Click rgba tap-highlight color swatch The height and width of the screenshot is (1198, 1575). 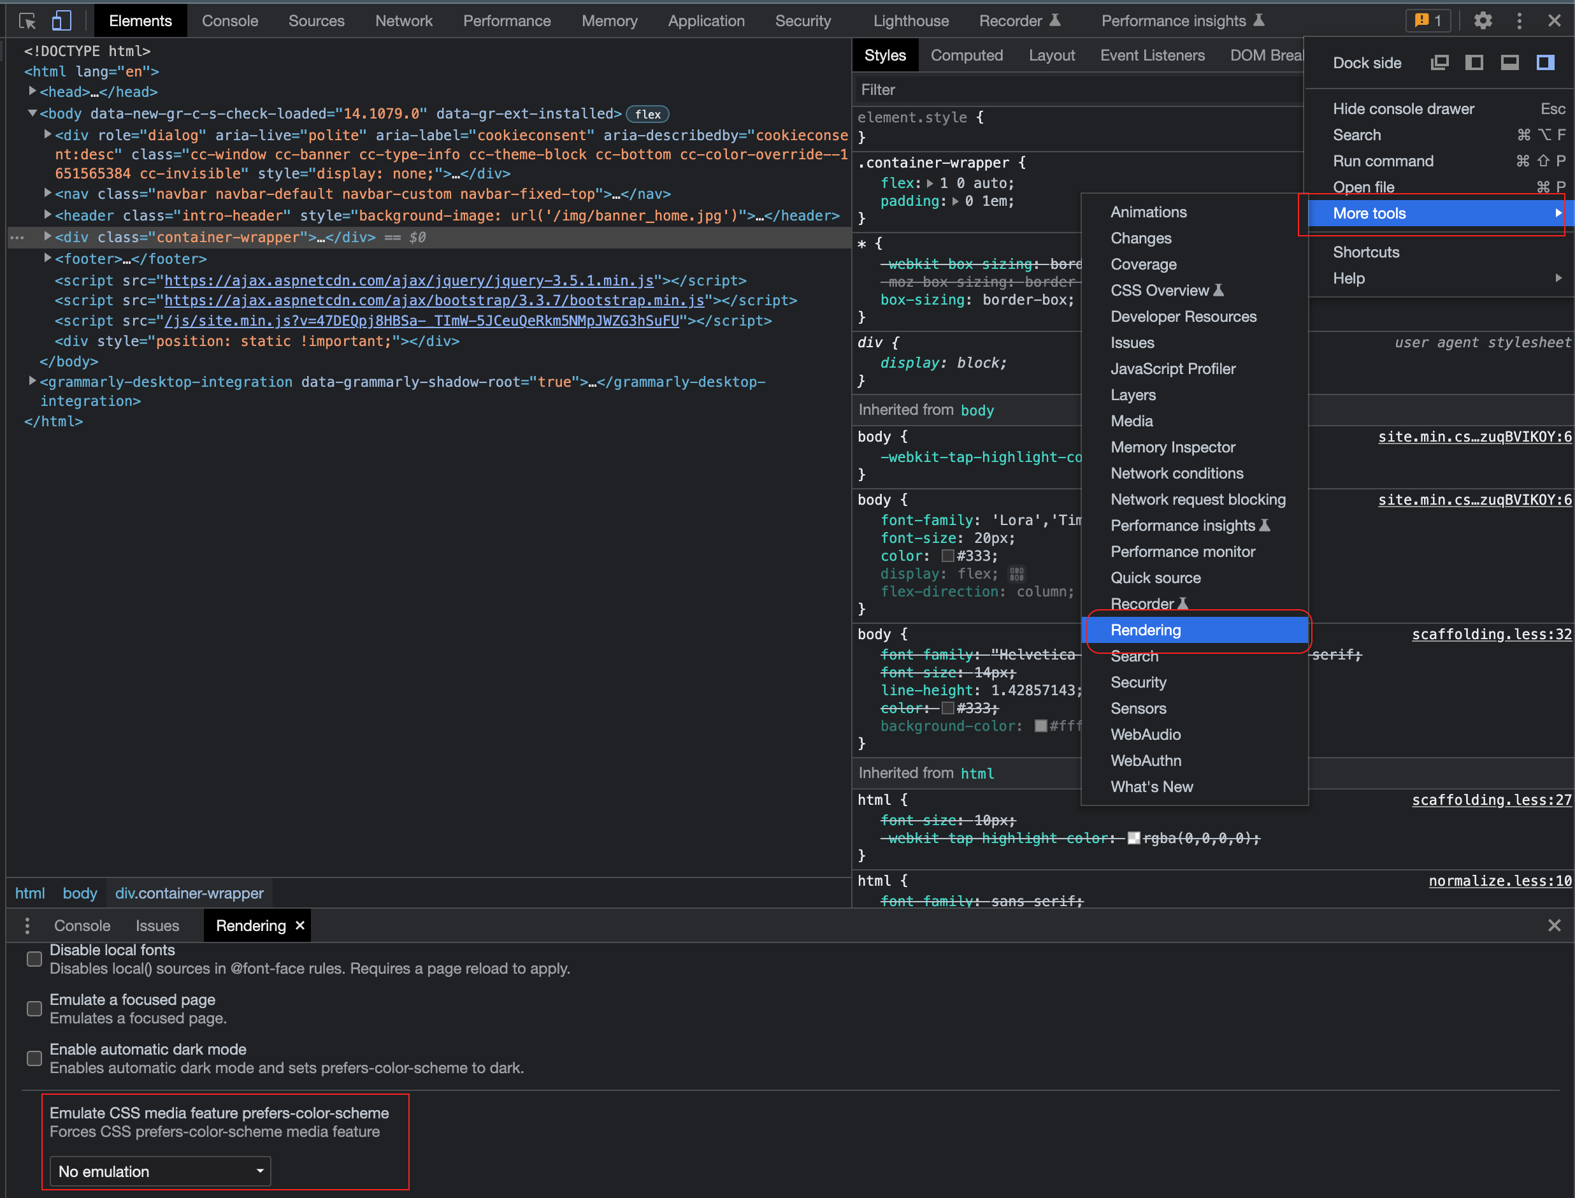tap(1133, 838)
